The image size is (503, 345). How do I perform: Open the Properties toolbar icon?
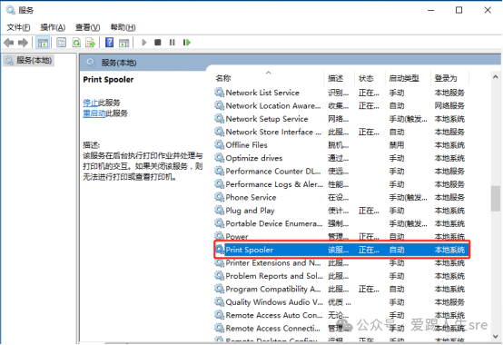pyautogui.click(x=61, y=43)
